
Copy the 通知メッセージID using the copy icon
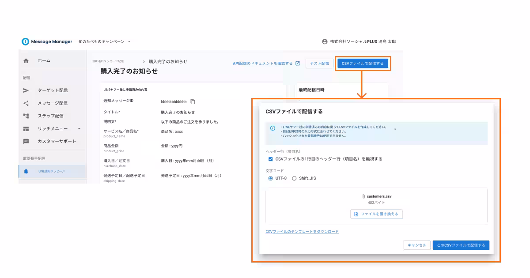(193, 101)
